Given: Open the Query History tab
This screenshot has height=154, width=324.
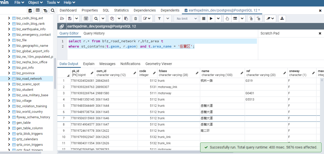Looking at the screenshot, I should (x=94, y=33).
